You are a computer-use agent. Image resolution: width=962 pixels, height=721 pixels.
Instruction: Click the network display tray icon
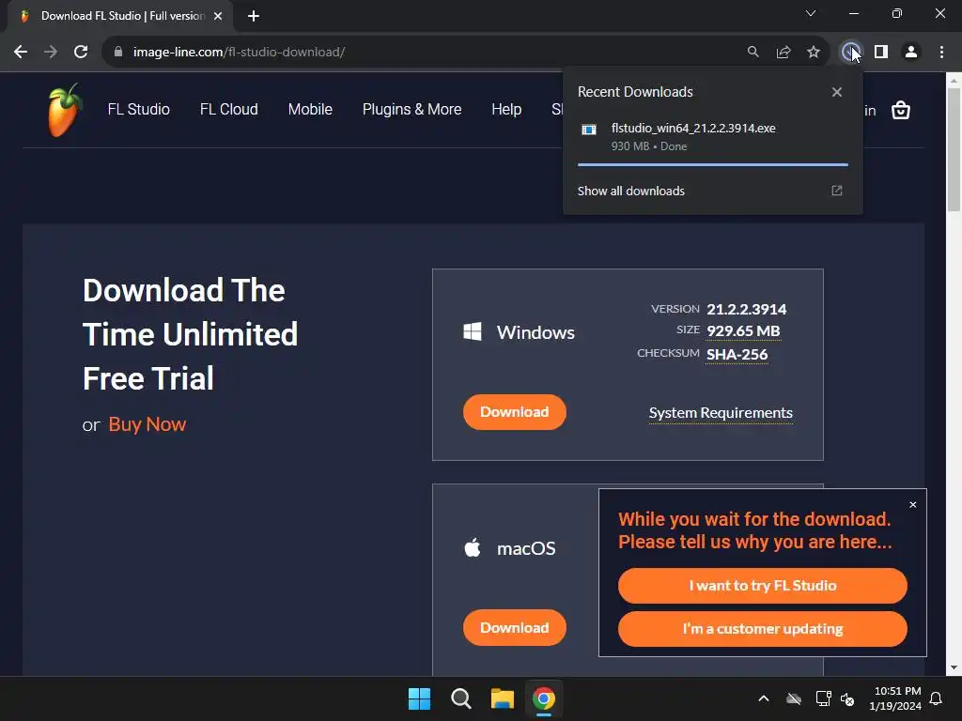pyautogui.click(x=823, y=698)
